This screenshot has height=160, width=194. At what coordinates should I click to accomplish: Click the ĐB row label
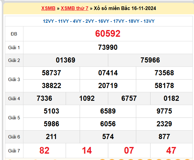14,34
